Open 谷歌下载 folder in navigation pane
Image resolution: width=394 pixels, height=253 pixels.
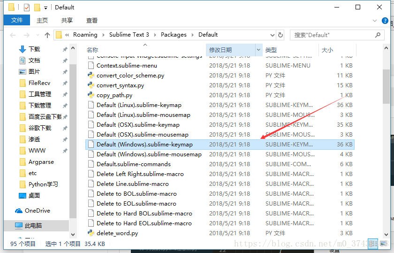pyautogui.click(x=40, y=128)
